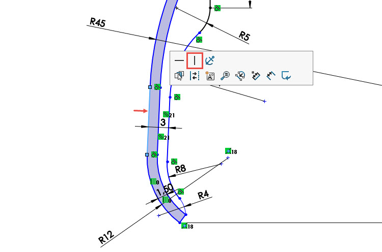Select the 1.50 thickness dimension
The width and height of the screenshot is (382, 252).
(165, 190)
